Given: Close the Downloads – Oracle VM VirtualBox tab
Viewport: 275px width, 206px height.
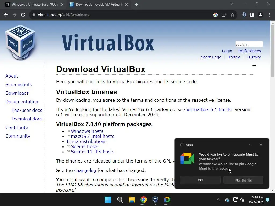Looking at the screenshot, I should click(126, 5).
